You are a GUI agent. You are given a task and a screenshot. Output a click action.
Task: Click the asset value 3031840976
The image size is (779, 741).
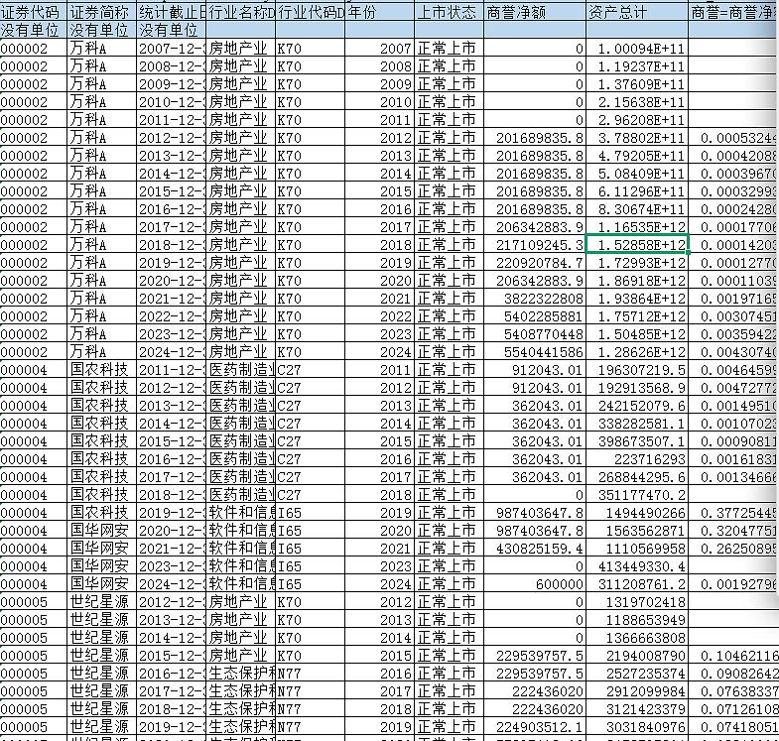point(637,726)
